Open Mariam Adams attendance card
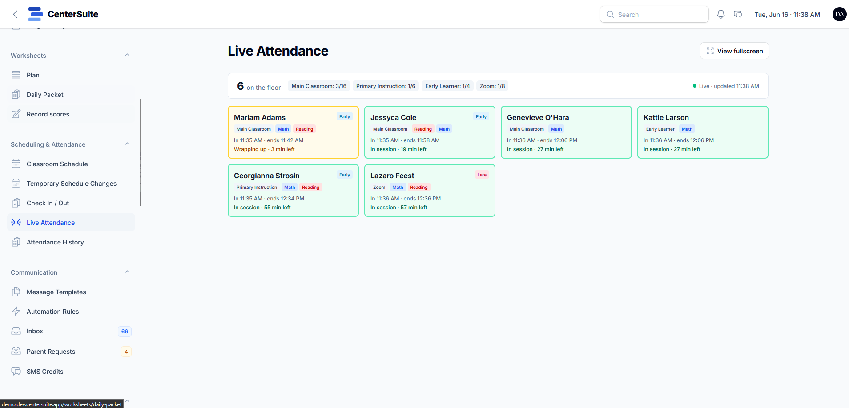This screenshot has width=849, height=408. pyautogui.click(x=293, y=132)
